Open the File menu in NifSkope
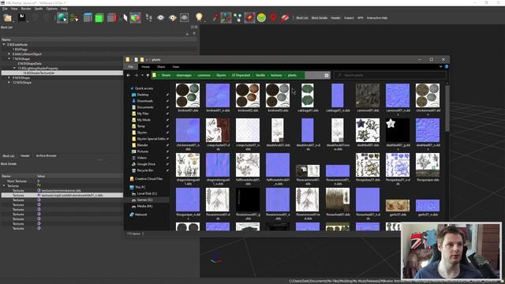 point(5,9)
